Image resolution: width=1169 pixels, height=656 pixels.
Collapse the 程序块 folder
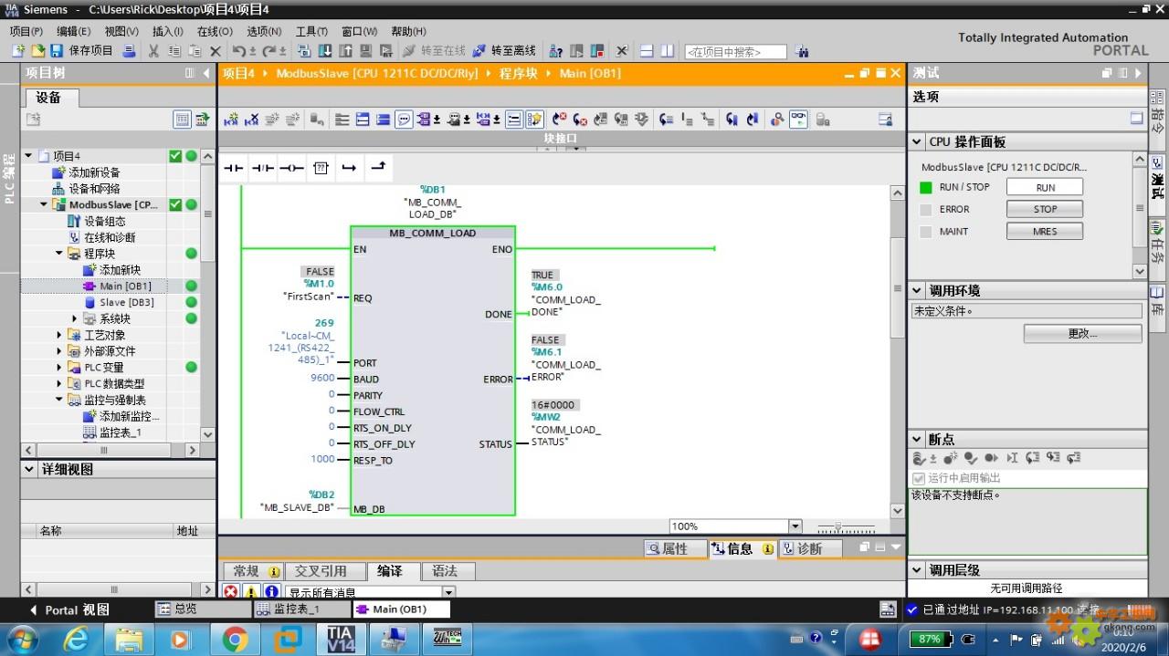(x=59, y=254)
